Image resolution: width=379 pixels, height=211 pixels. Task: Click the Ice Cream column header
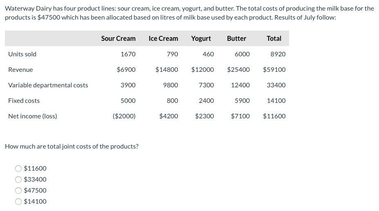pyautogui.click(x=163, y=38)
